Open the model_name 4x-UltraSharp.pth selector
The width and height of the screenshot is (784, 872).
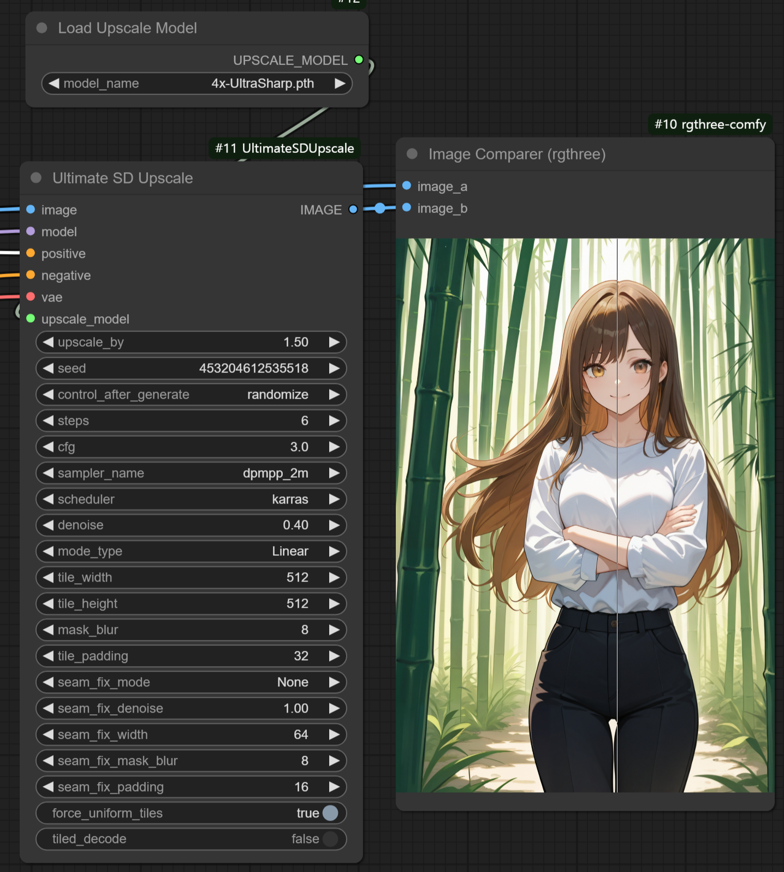pyautogui.click(x=197, y=84)
